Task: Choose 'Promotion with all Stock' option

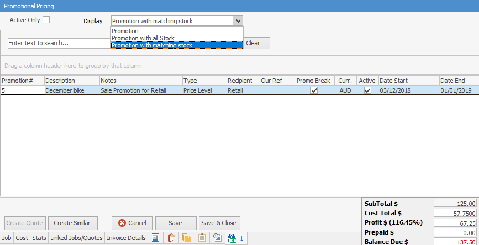Action: [x=177, y=38]
